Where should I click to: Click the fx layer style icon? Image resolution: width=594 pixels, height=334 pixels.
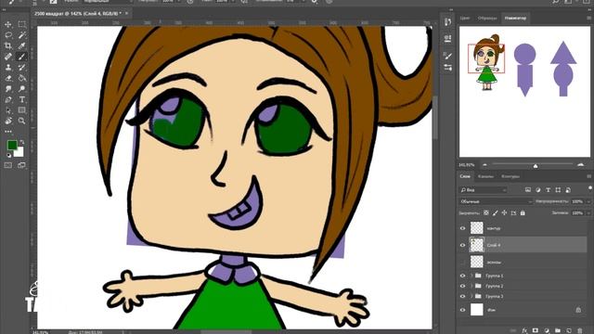(x=524, y=330)
